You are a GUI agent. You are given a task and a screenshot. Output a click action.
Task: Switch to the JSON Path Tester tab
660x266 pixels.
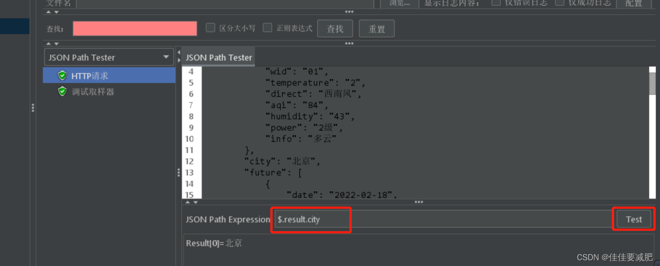pyautogui.click(x=218, y=56)
